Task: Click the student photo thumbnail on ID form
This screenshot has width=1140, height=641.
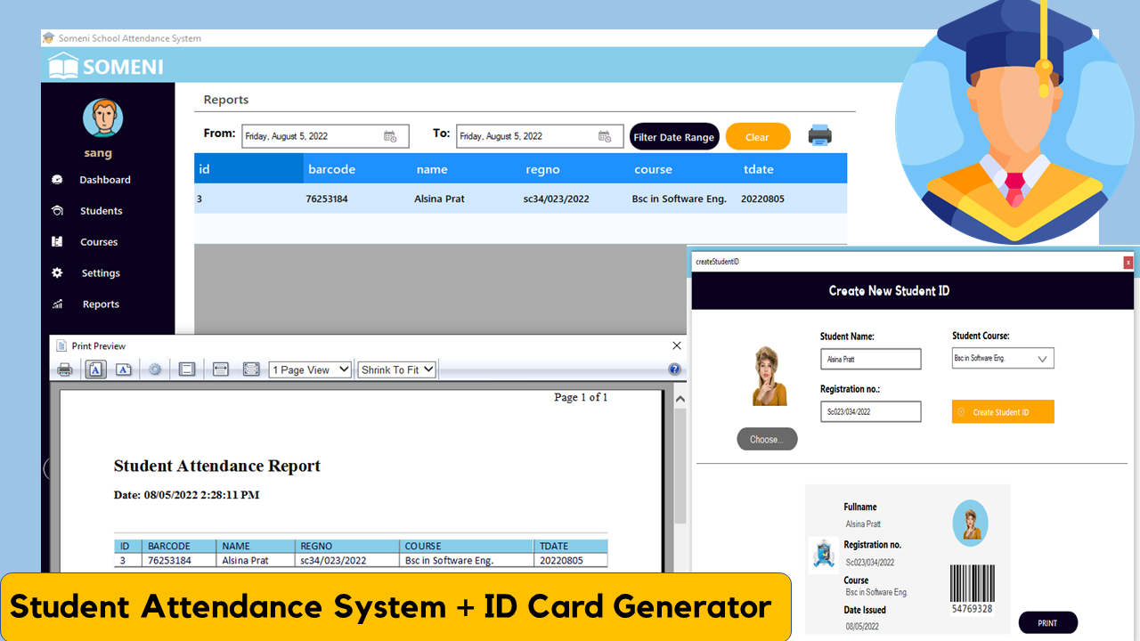Action: (x=768, y=377)
